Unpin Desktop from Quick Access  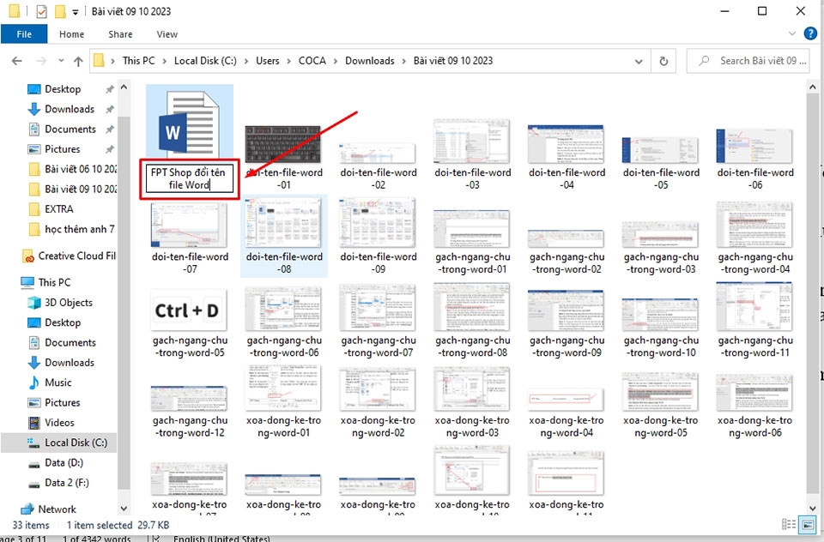point(109,88)
